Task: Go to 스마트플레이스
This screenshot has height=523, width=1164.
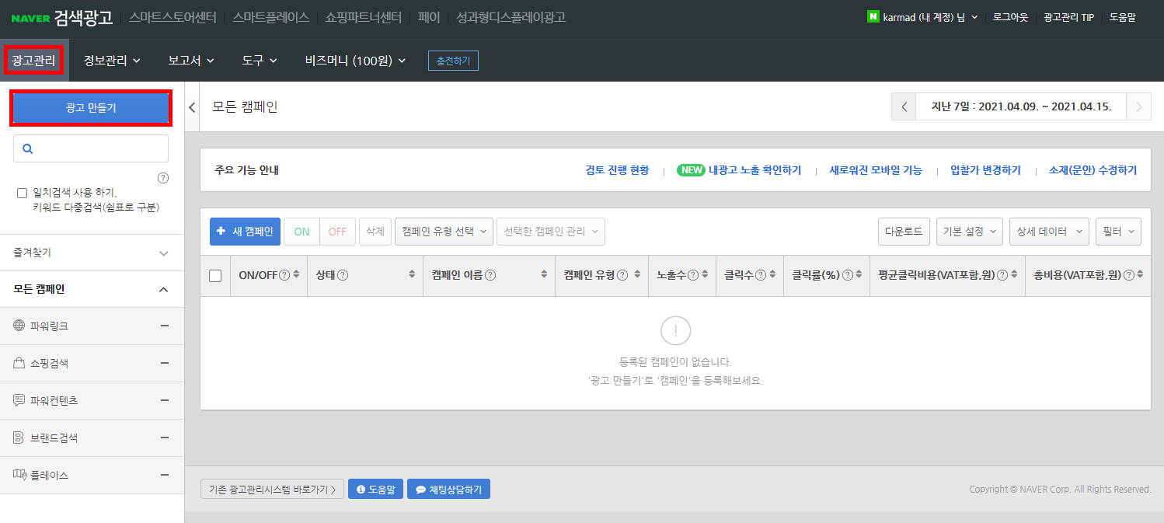Action: click(270, 17)
